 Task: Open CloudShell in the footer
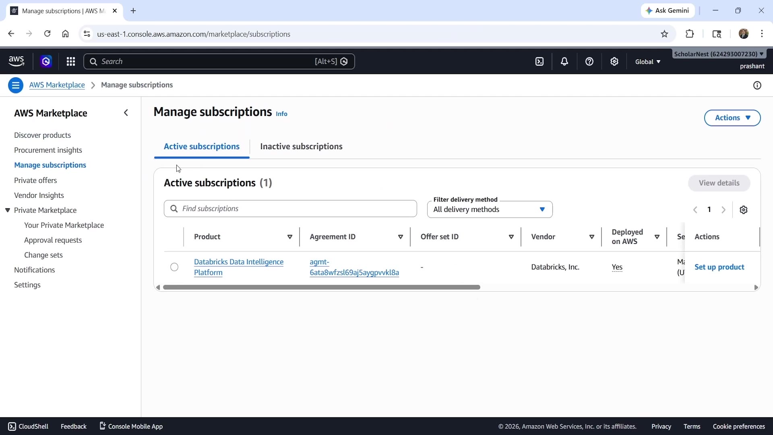click(x=28, y=426)
